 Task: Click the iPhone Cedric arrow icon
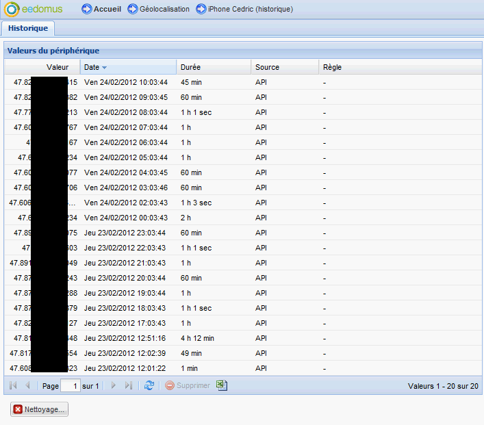(x=201, y=9)
